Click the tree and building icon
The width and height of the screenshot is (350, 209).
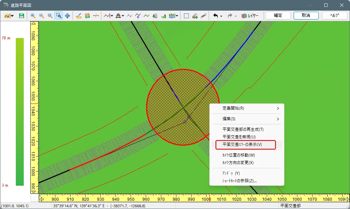(155, 16)
